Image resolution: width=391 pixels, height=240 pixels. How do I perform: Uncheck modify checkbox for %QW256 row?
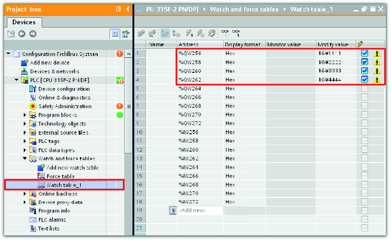pos(365,53)
